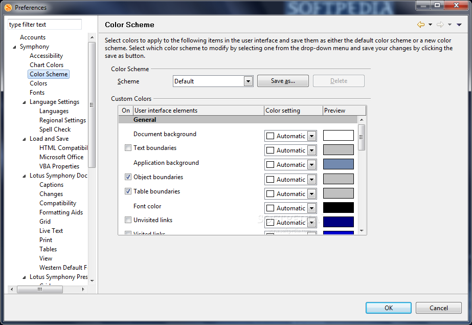The height and width of the screenshot is (325, 472).
Task: Select VBA Properties tree item
Action: coord(59,166)
